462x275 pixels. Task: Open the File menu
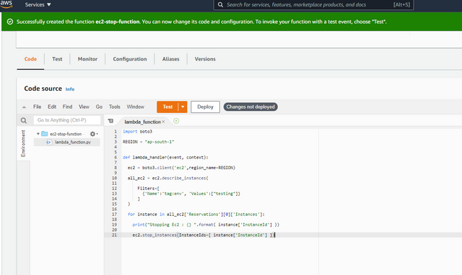pyautogui.click(x=37, y=107)
